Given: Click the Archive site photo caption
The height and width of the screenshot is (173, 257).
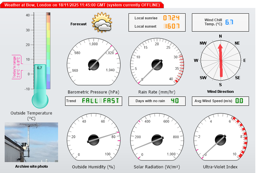Looking at the screenshot, I should point(31,166).
